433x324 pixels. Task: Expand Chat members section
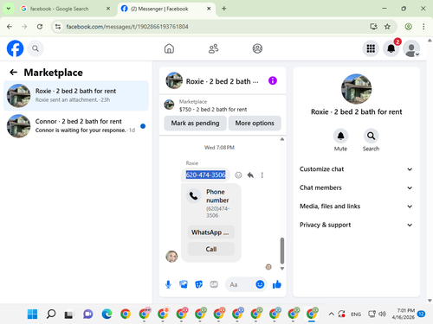(356, 187)
